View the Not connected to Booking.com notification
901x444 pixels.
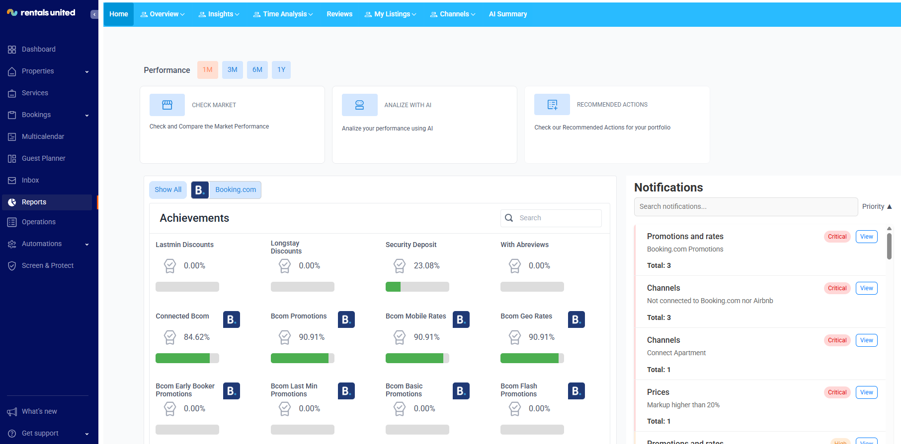point(867,288)
